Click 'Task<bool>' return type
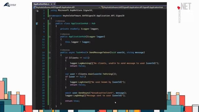 (x=82, y=53)
